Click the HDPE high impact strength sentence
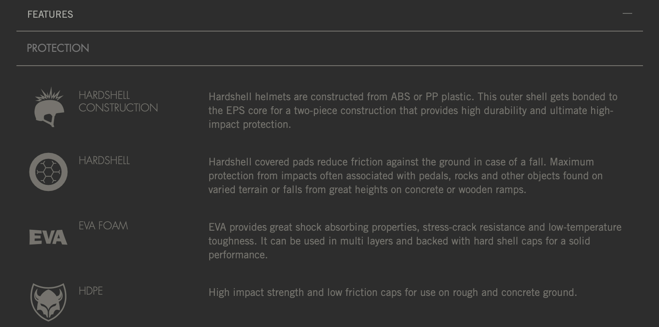 click(x=393, y=292)
